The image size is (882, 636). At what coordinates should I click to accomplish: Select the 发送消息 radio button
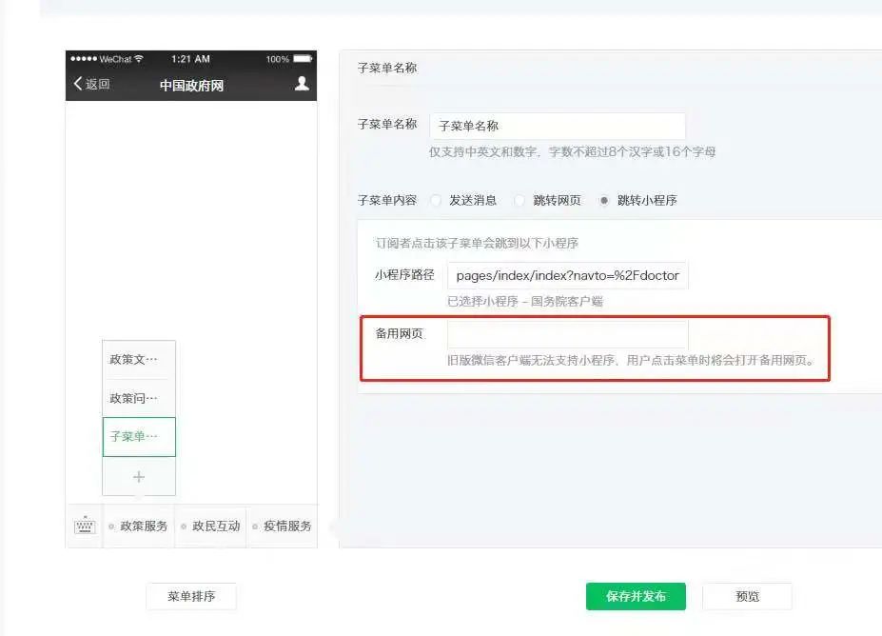click(436, 200)
